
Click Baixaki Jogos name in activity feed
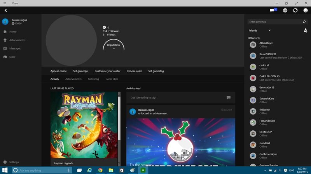point(146,110)
